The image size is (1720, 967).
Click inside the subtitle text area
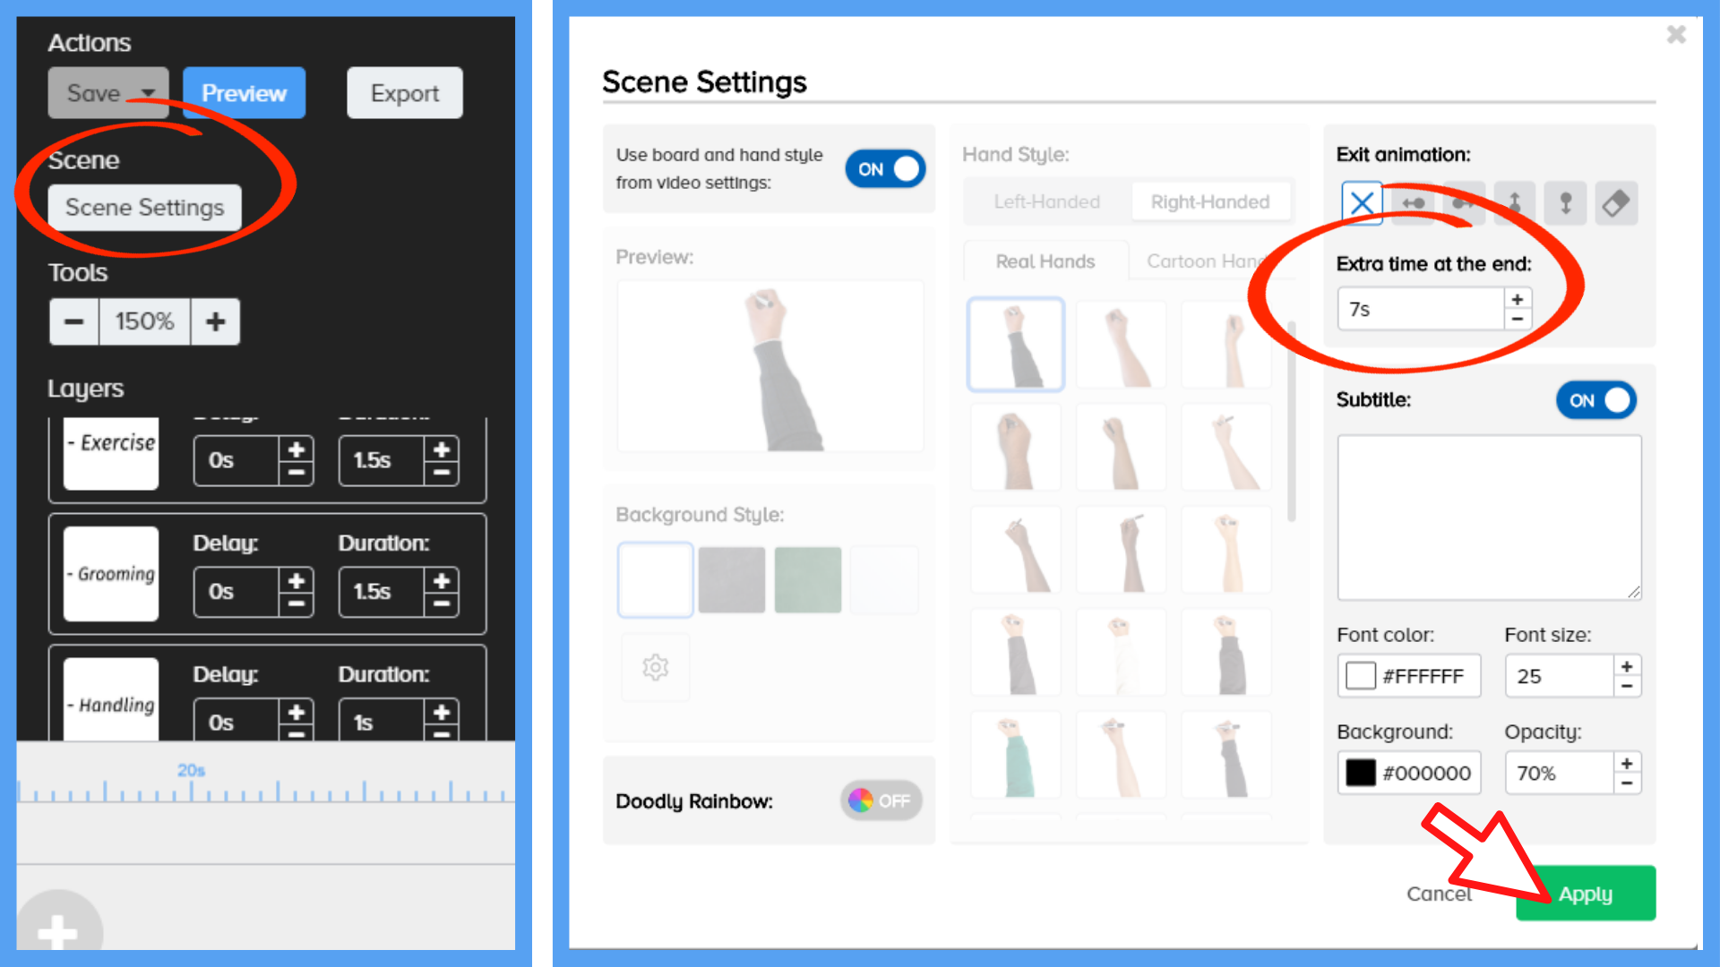pos(1489,518)
